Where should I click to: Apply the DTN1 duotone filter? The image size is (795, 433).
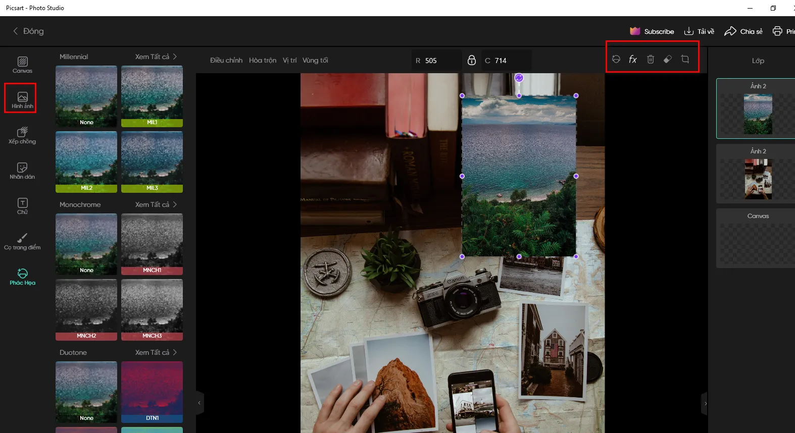152,392
